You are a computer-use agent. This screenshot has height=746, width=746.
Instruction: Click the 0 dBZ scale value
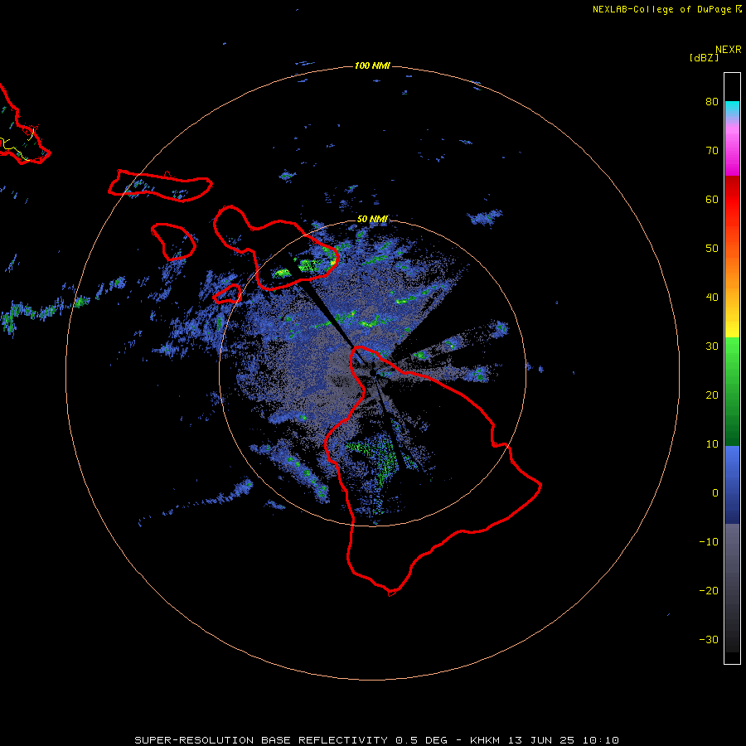click(715, 493)
